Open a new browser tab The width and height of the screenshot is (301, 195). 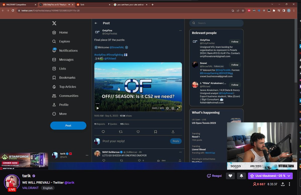(x=153, y=5)
